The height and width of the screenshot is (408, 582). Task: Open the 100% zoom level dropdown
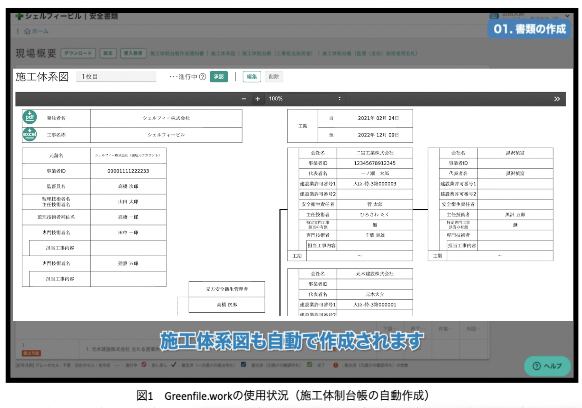[x=305, y=99]
